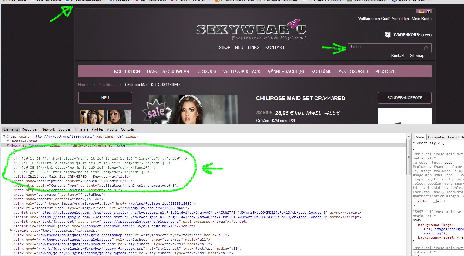Select SHOP in the top menu
464x256 pixels.
pos(225,47)
